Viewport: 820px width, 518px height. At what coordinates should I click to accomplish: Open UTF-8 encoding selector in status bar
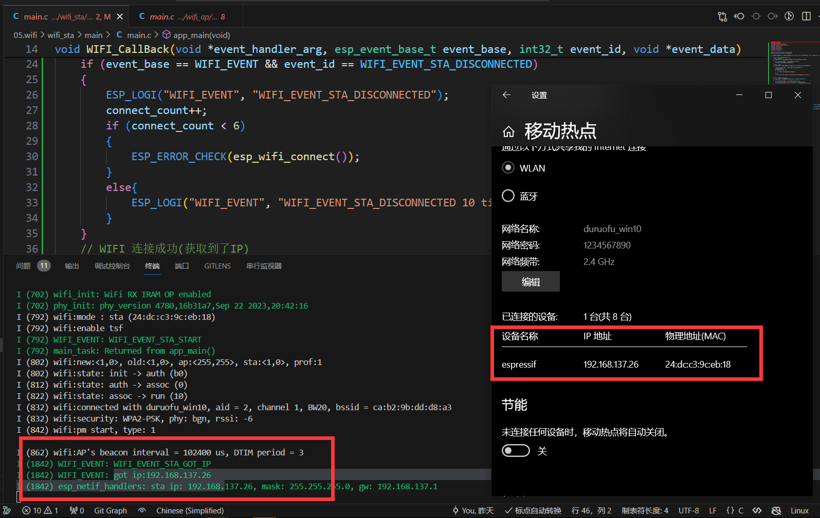click(x=688, y=510)
